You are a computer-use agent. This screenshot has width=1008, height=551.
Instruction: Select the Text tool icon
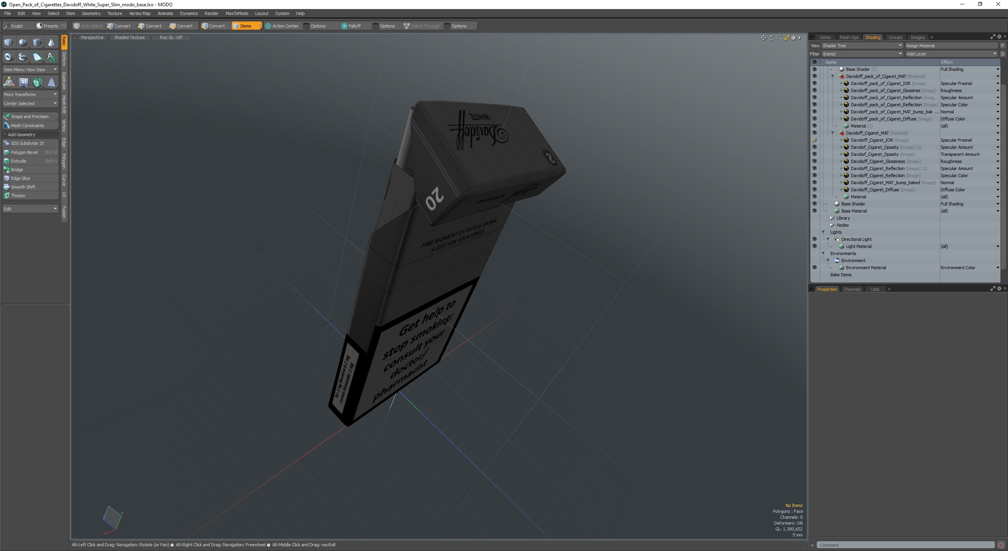[51, 57]
